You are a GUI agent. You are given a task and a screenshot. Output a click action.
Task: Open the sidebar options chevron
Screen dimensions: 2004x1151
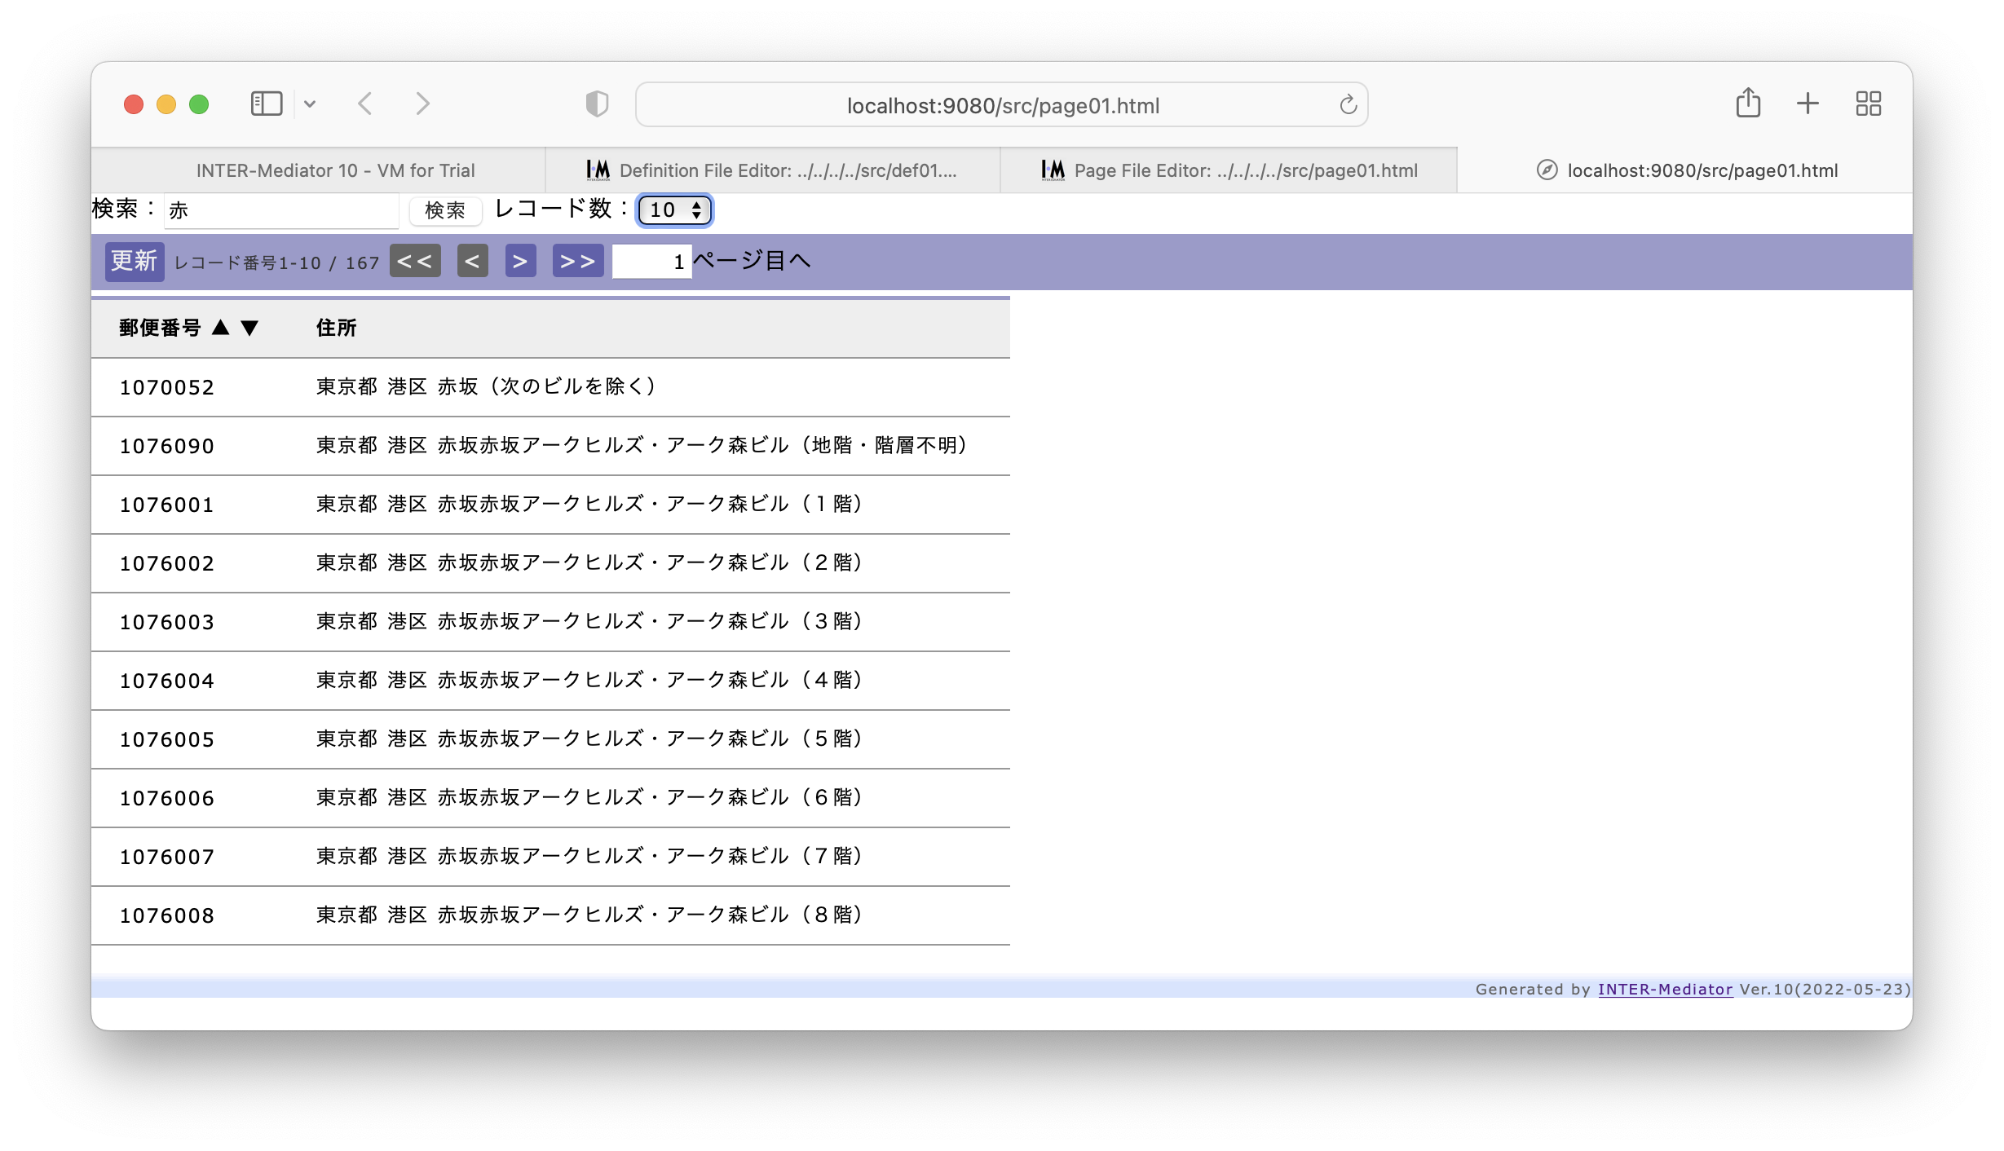pyautogui.click(x=310, y=104)
